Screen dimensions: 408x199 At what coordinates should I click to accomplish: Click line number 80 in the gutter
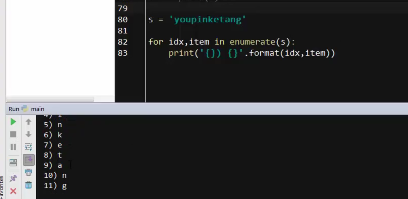point(123,20)
